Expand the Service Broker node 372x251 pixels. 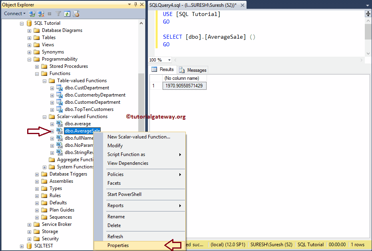click(x=29, y=225)
